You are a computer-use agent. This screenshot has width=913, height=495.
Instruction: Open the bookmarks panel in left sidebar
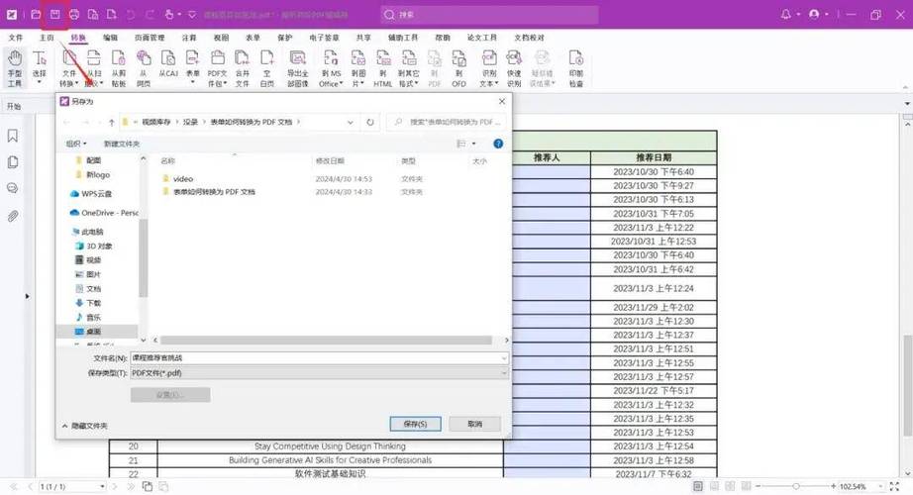[x=13, y=136]
